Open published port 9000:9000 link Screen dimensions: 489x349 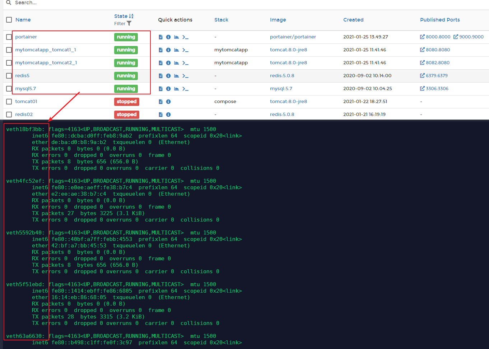(469, 37)
